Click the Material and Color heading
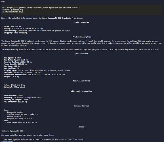 [81, 81]
